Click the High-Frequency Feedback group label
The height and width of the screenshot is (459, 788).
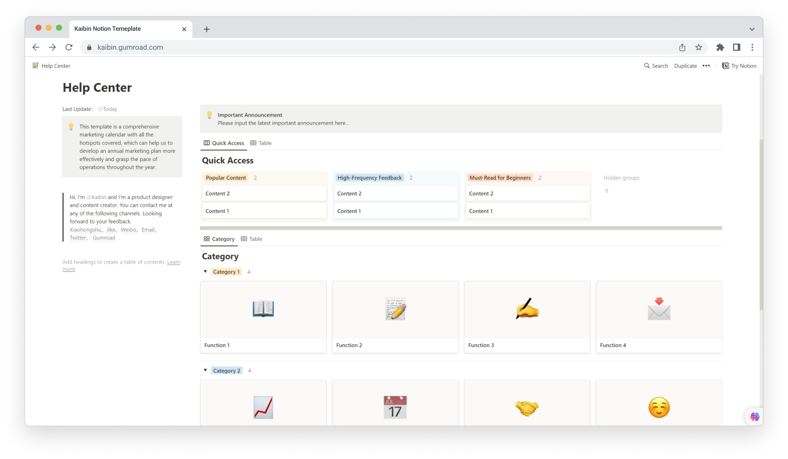(x=370, y=178)
